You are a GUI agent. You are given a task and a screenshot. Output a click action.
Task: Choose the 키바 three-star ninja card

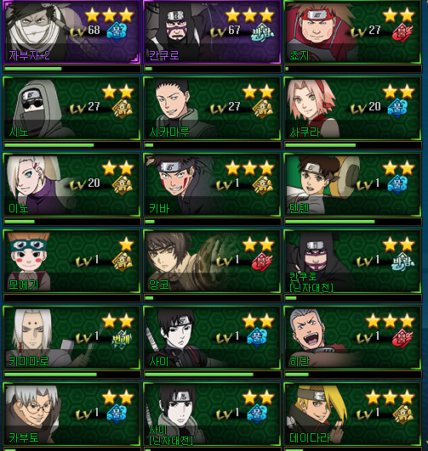212,184
